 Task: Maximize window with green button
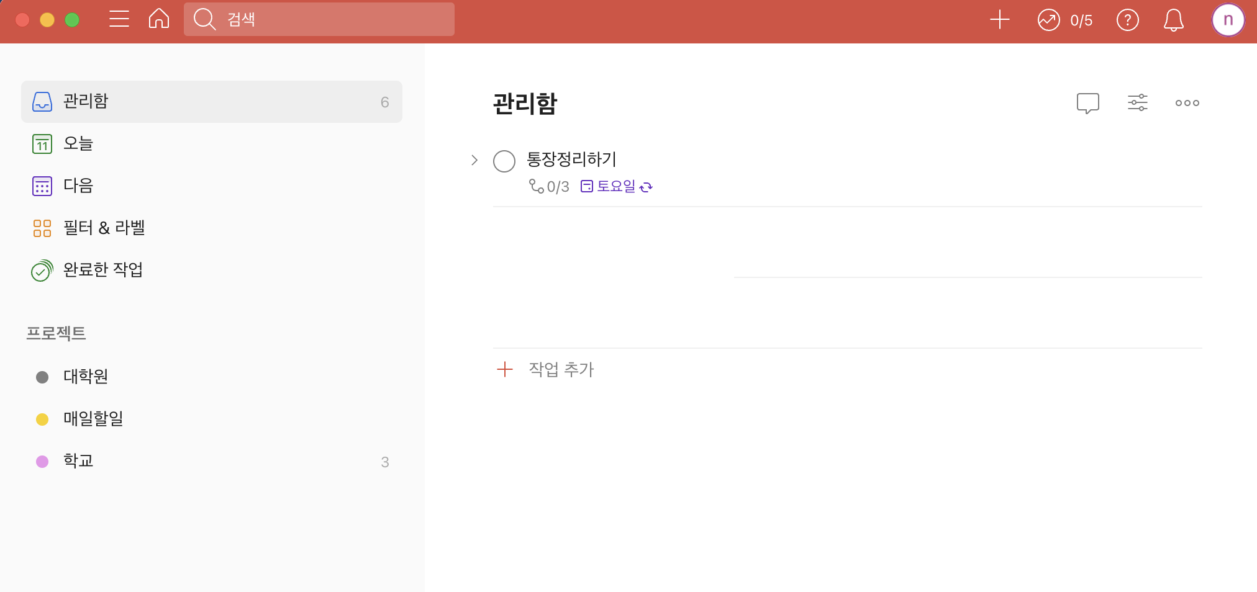72,20
